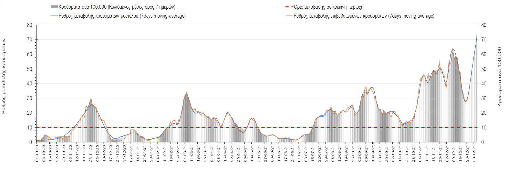Click the 26-11-20 date label
The image size is (508, 169).
(x=91, y=153)
